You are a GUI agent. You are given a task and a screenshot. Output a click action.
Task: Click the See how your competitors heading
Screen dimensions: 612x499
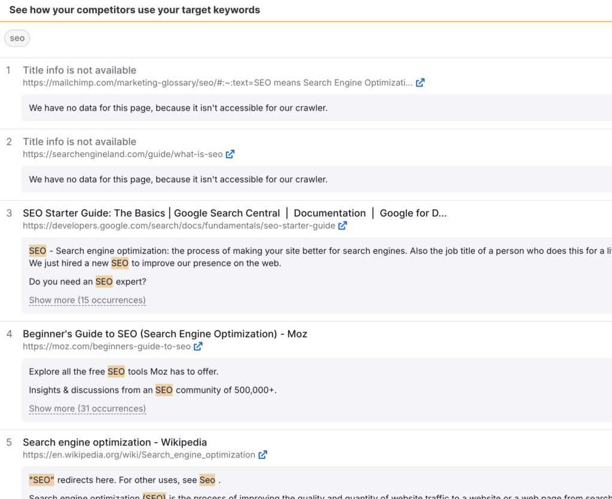pos(136,10)
